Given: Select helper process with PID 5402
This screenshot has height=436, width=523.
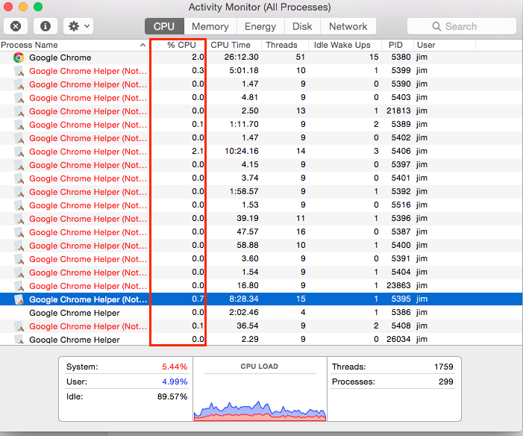Looking at the screenshot, I should click(261, 138).
